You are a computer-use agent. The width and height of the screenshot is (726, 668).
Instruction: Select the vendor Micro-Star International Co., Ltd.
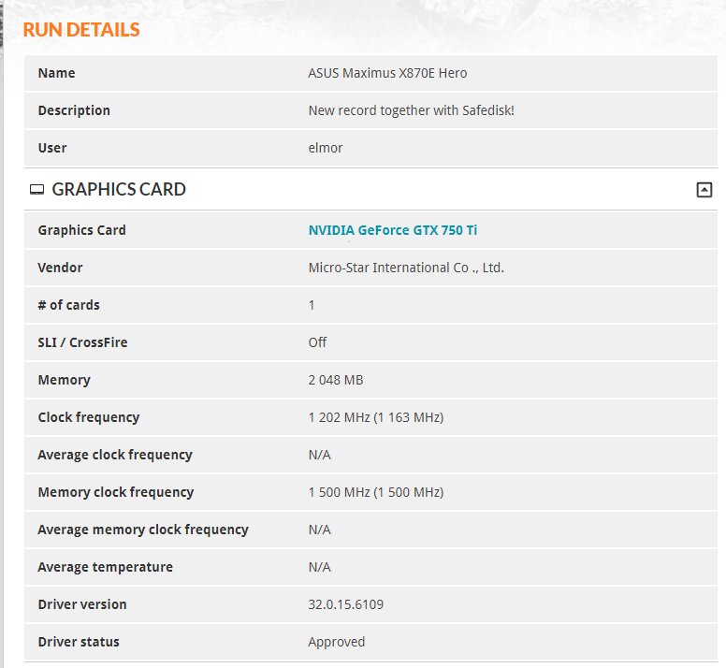pyautogui.click(x=406, y=268)
